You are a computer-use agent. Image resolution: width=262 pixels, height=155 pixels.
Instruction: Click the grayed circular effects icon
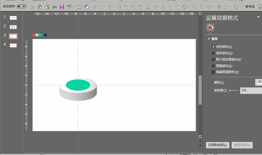(x=209, y=7)
